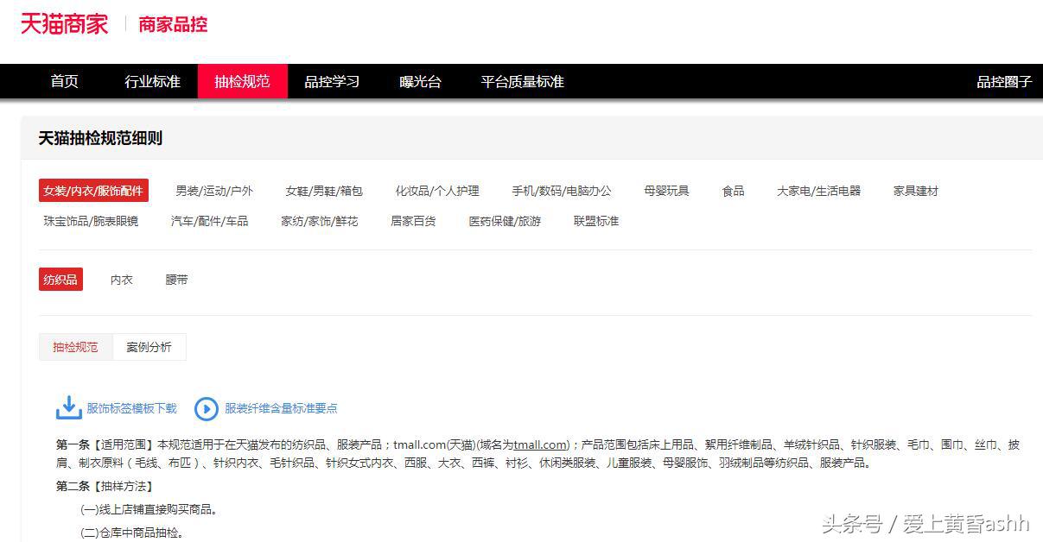Switch to the 腰带 subcategory
This screenshot has height=542, width=1043.
coord(177,280)
